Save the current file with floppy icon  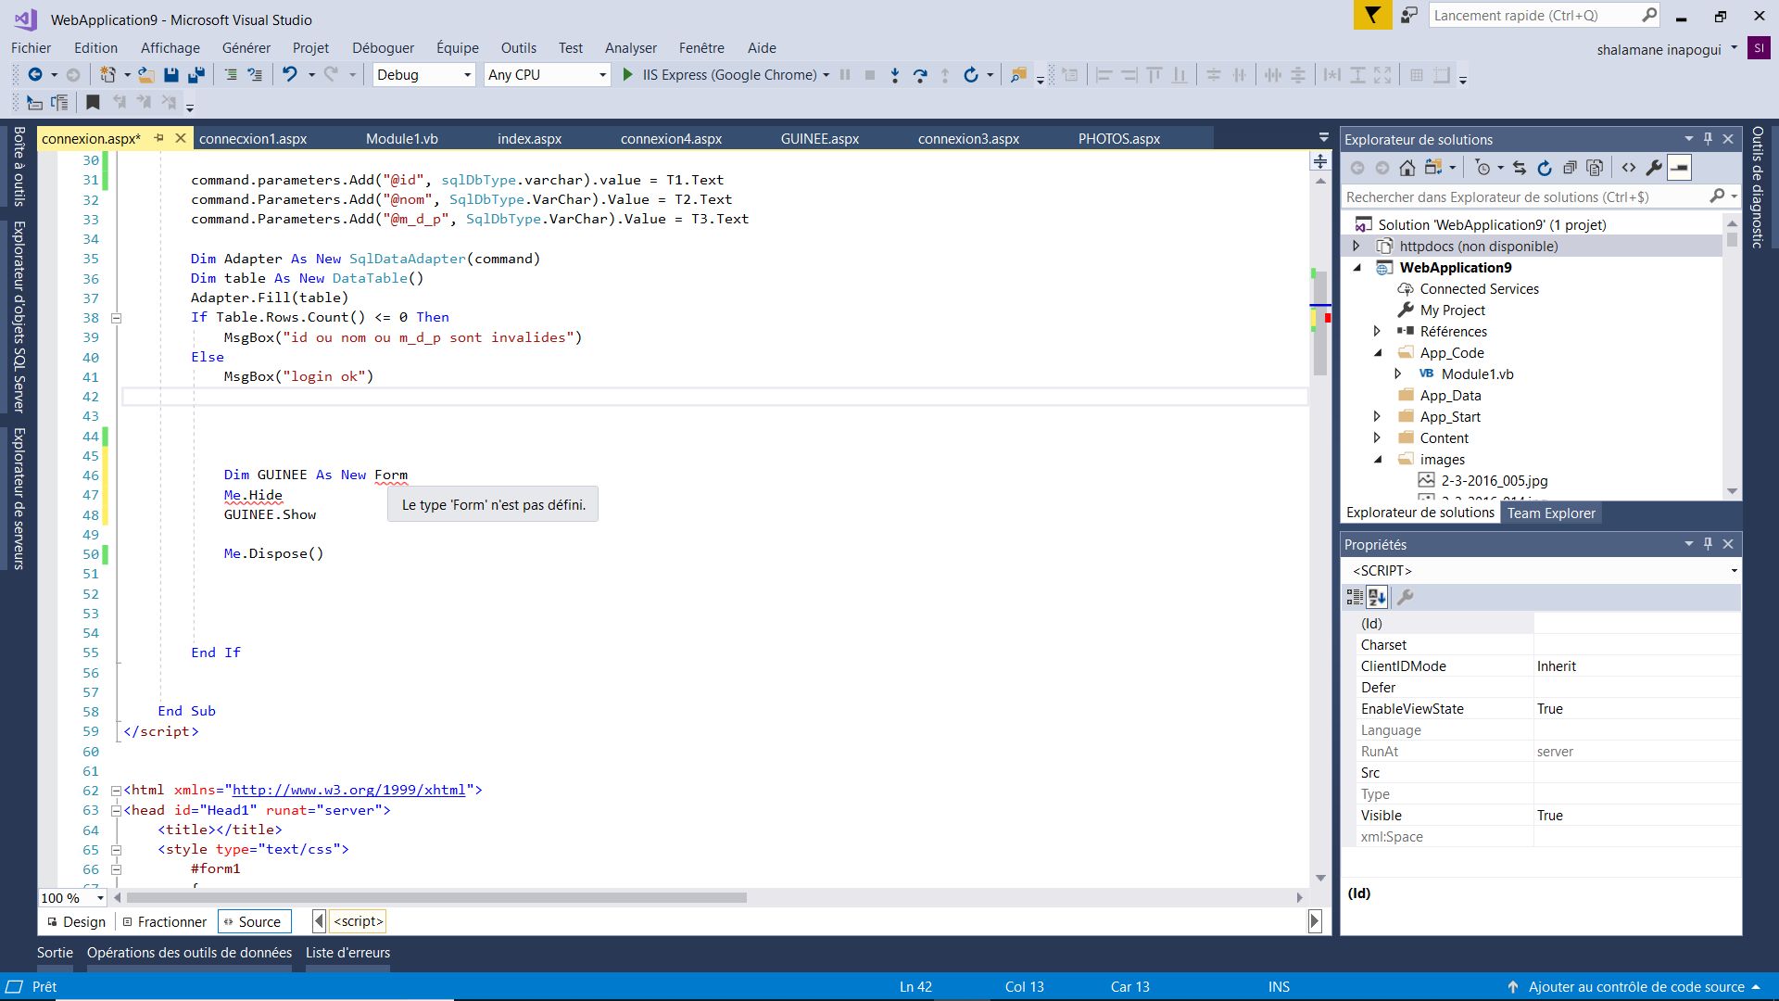point(170,75)
